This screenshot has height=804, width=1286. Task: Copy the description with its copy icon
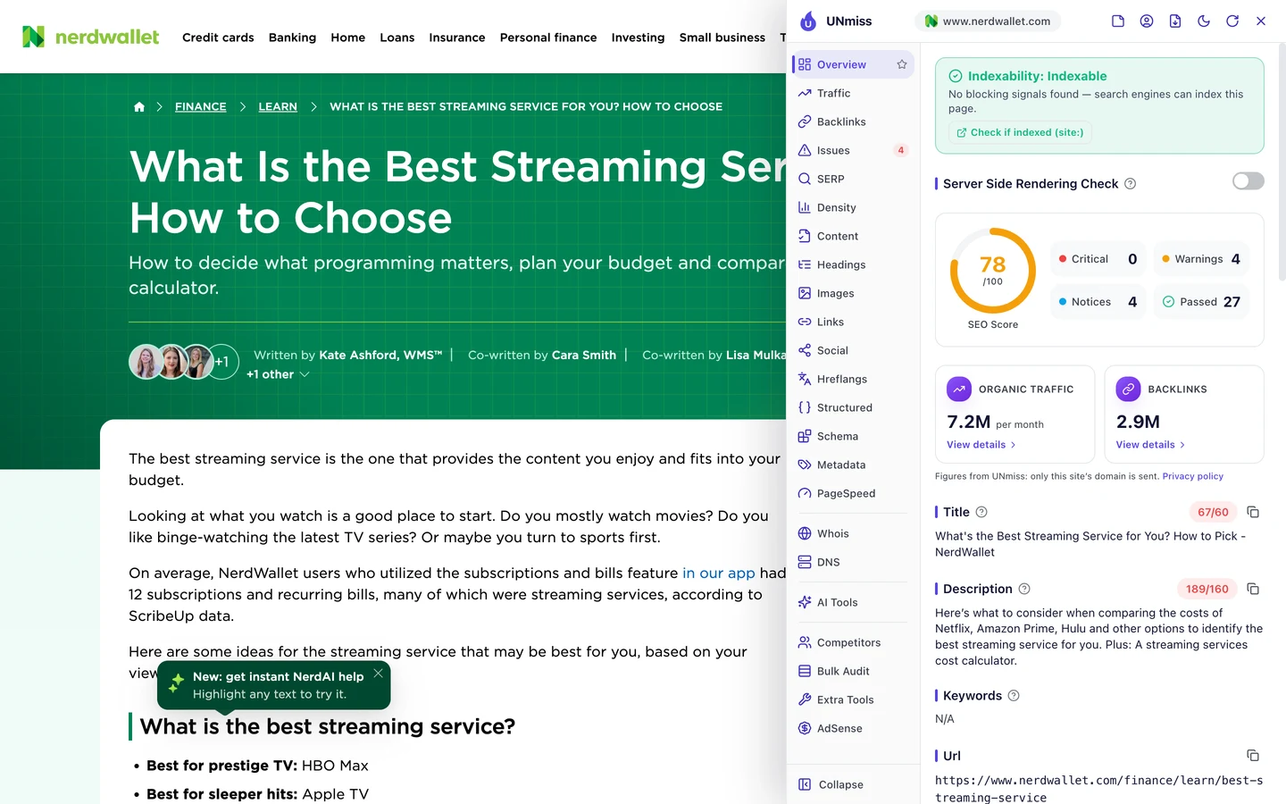tap(1253, 589)
